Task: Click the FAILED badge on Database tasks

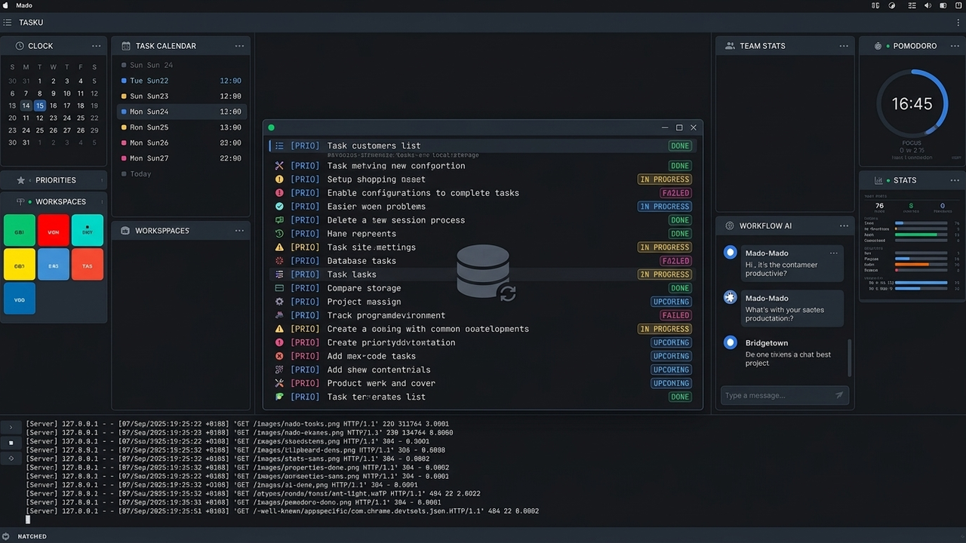Action: [675, 261]
